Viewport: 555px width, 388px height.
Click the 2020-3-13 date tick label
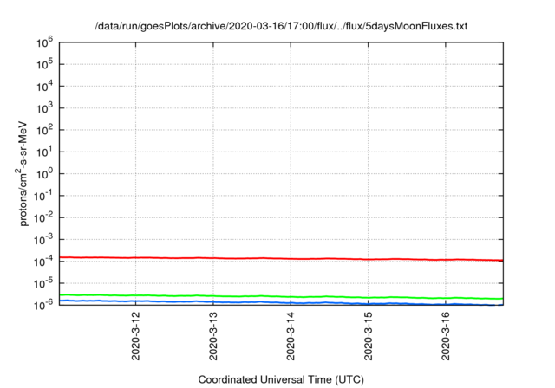tap(213, 336)
